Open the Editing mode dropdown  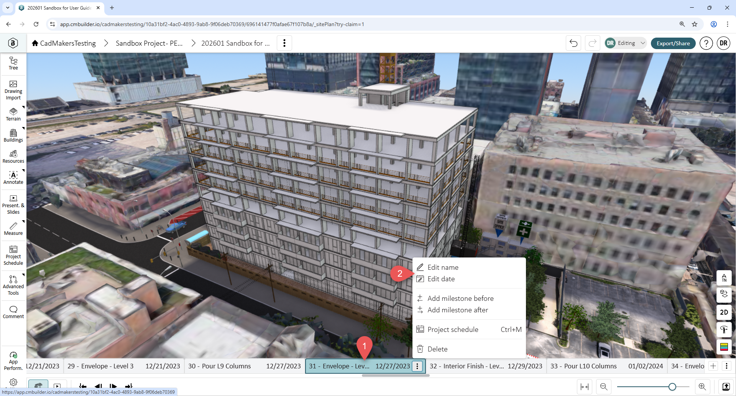click(626, 43)
